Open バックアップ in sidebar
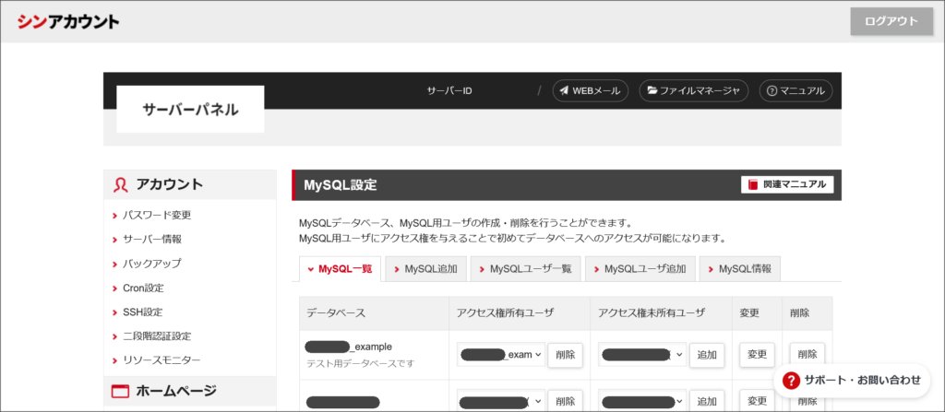Image resolution: width=945 pixels, height=412 pixels. click(x=152, y=264)
